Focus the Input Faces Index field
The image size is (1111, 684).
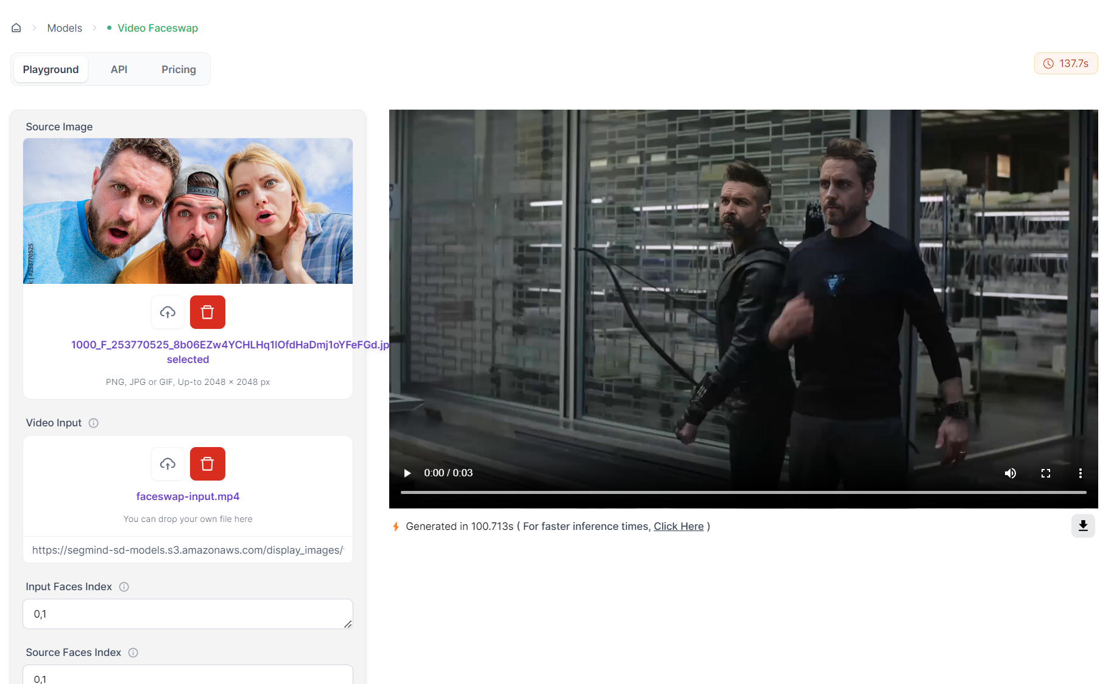188,614
